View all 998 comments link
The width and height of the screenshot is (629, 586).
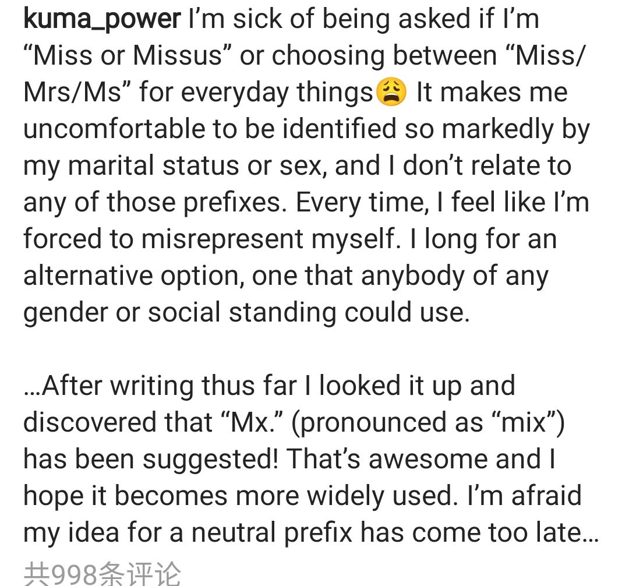[x=103, y=573]
